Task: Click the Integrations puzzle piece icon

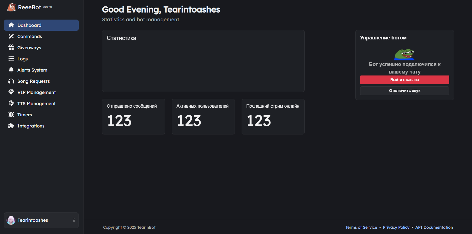Action: (11, 126)
